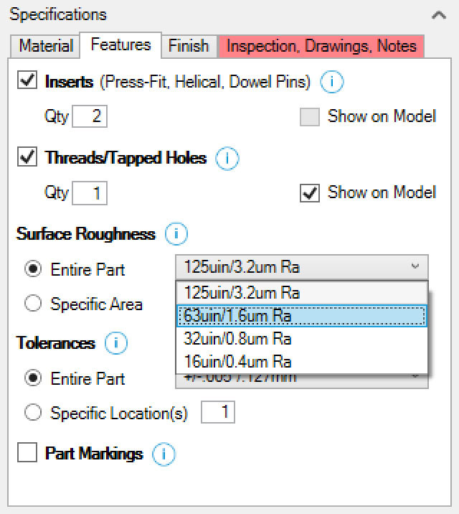Viewport: 459px width, 514px height.
Task: Enable the Part Markings checkbox
Action: click(27, 452)
